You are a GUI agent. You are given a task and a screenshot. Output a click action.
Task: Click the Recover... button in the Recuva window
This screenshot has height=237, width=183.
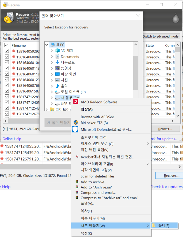point(165,129)
